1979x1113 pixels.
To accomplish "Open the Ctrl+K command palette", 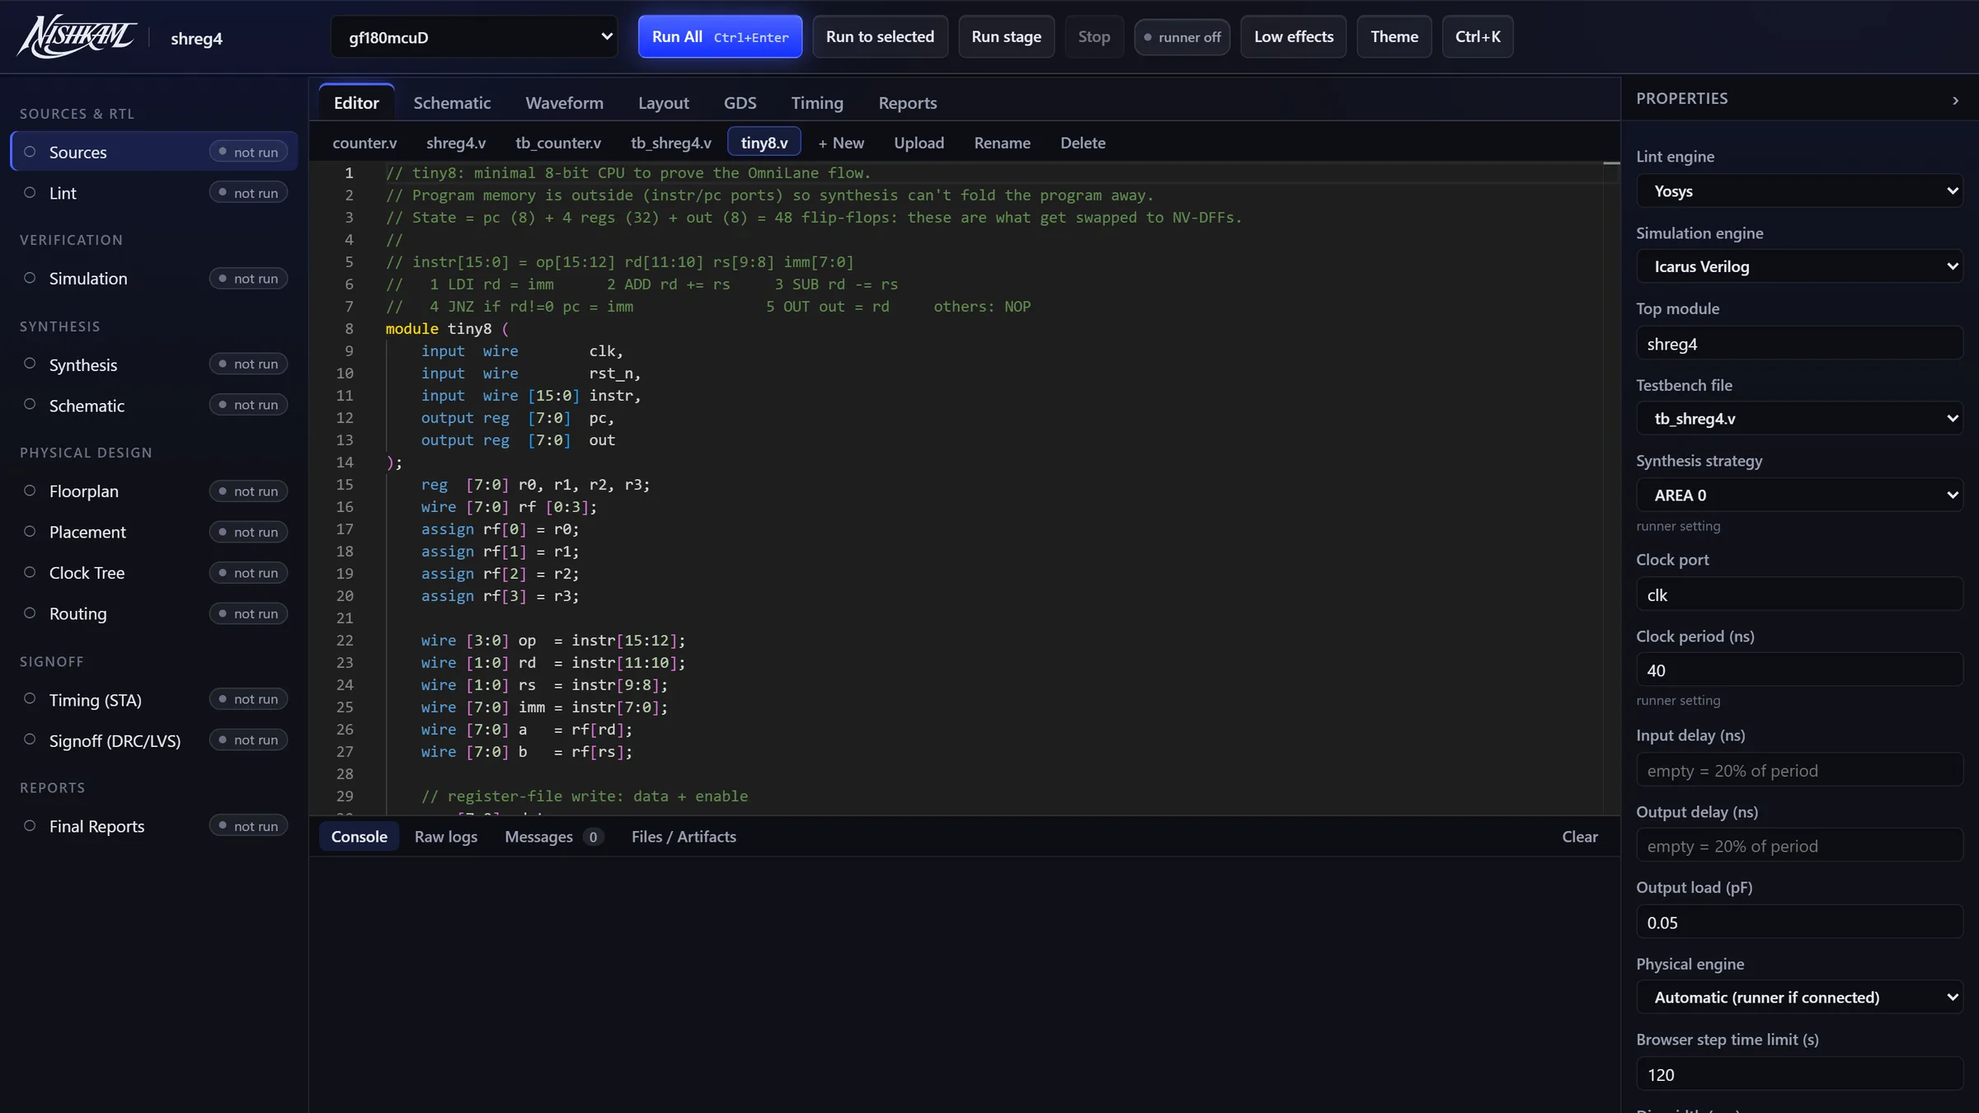I will coord(1477,37).
